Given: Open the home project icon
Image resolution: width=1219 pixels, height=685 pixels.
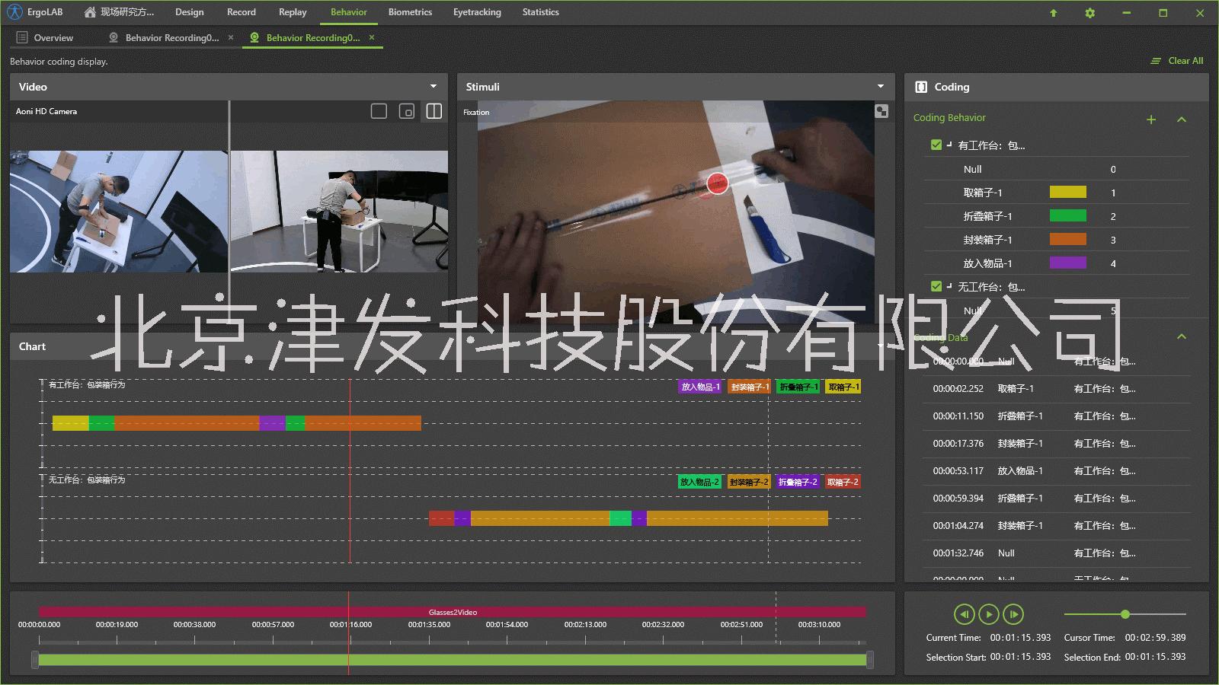Looking at the screenshot, I should [x=90, y=12].
